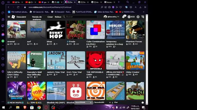Image resolution: width=197 pixels, height=110 pixels.
Task: Open the Editor de fotos bookmark
Action: [x=104, y=12]
